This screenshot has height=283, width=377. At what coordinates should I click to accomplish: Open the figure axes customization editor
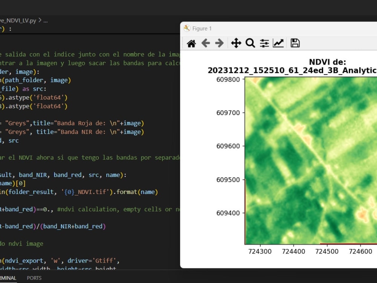pos(278,43)
